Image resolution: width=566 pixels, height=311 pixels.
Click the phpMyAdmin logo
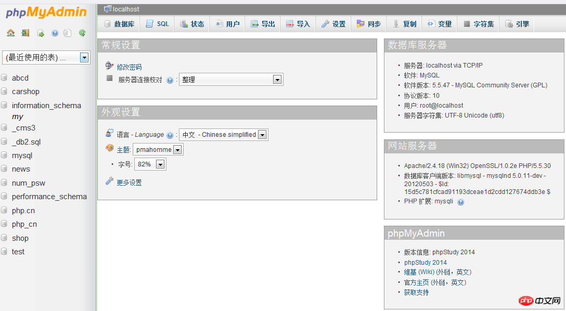pyautogui.click(x=46, y=12)
